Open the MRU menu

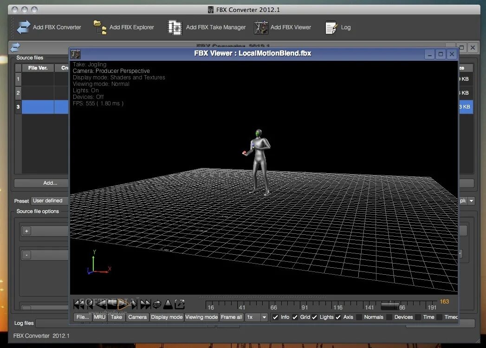coord(99,317)
